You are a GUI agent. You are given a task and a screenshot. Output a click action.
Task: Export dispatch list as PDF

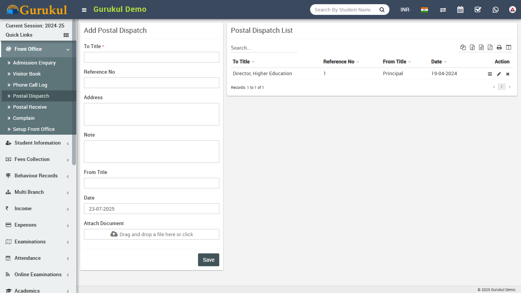490,47
